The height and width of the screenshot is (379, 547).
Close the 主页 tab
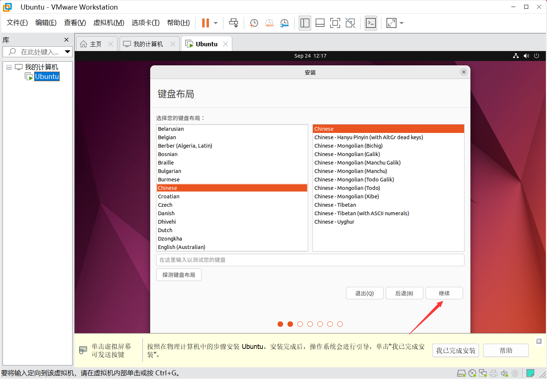point(110,44)
